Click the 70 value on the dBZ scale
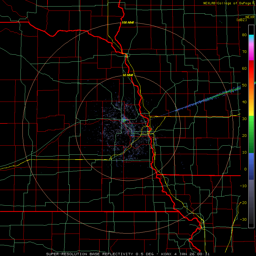The width and height of the screenshot is (256, 256). [x=244, y=51]
